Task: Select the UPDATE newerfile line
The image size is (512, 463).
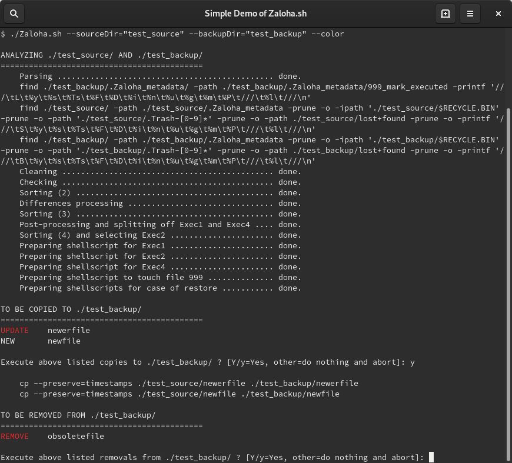Action: tap(45, 330)
